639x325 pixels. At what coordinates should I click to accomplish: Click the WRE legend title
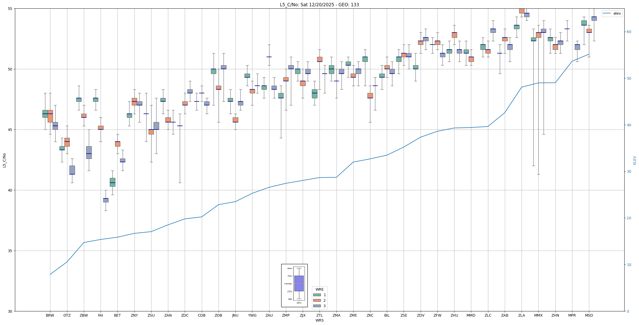pyautogui.click(x=319, y=289)
